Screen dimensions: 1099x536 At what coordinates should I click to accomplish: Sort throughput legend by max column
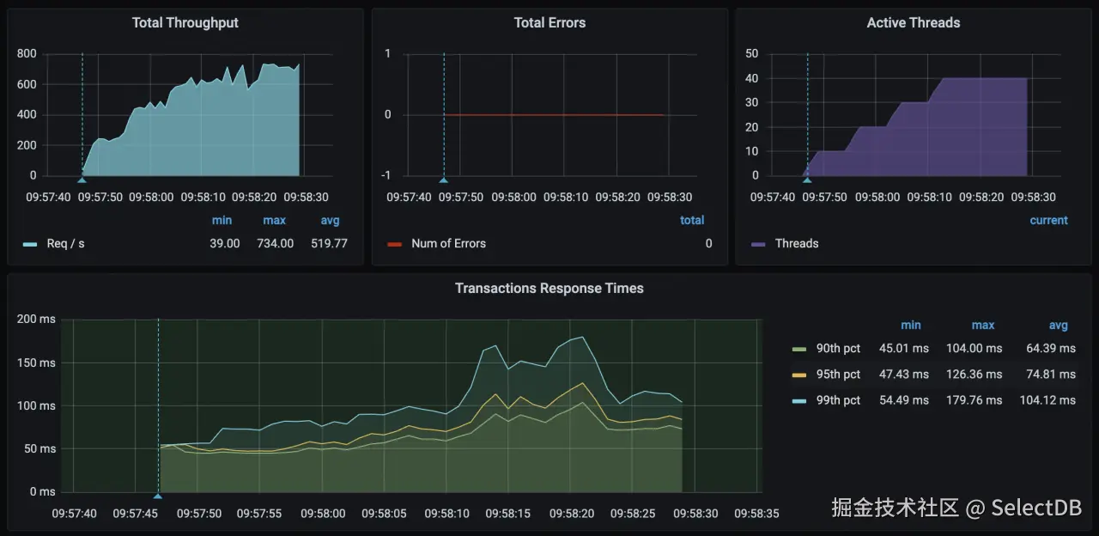pos(274,221)
